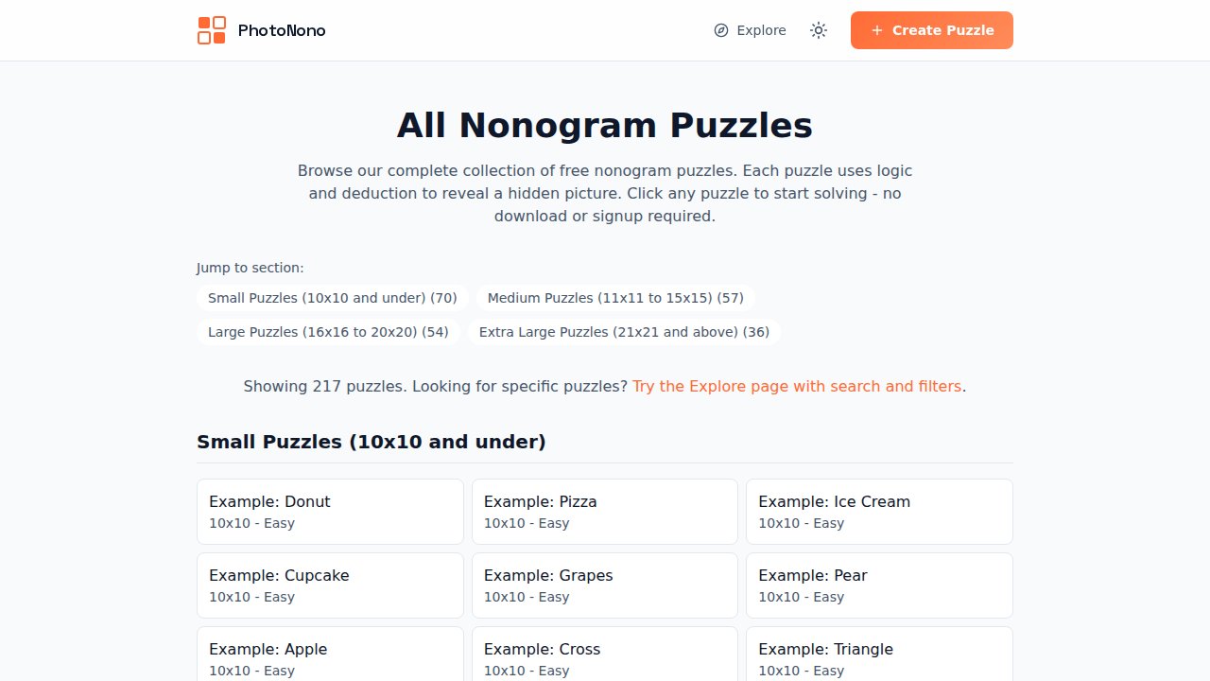Follow the 'Try the Explore page' link
This screenshot has height=681, width=1210.
pyautogui.click(x=797, y=386)
